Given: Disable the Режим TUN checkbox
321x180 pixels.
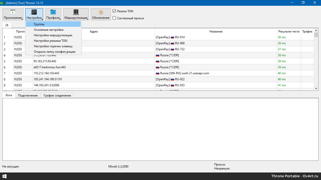Looking at the screenshot, I should [114, 11].
